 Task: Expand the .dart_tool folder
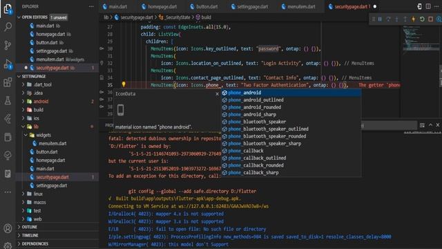tap(23, 84)
